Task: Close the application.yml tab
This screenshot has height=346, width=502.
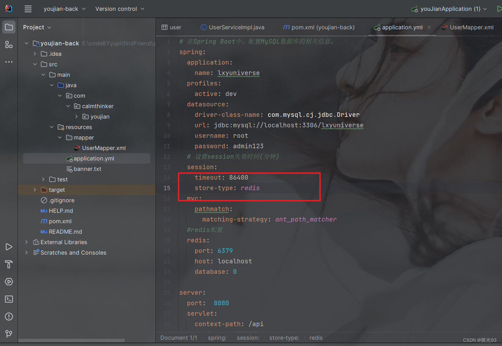Action: (429, 27)
